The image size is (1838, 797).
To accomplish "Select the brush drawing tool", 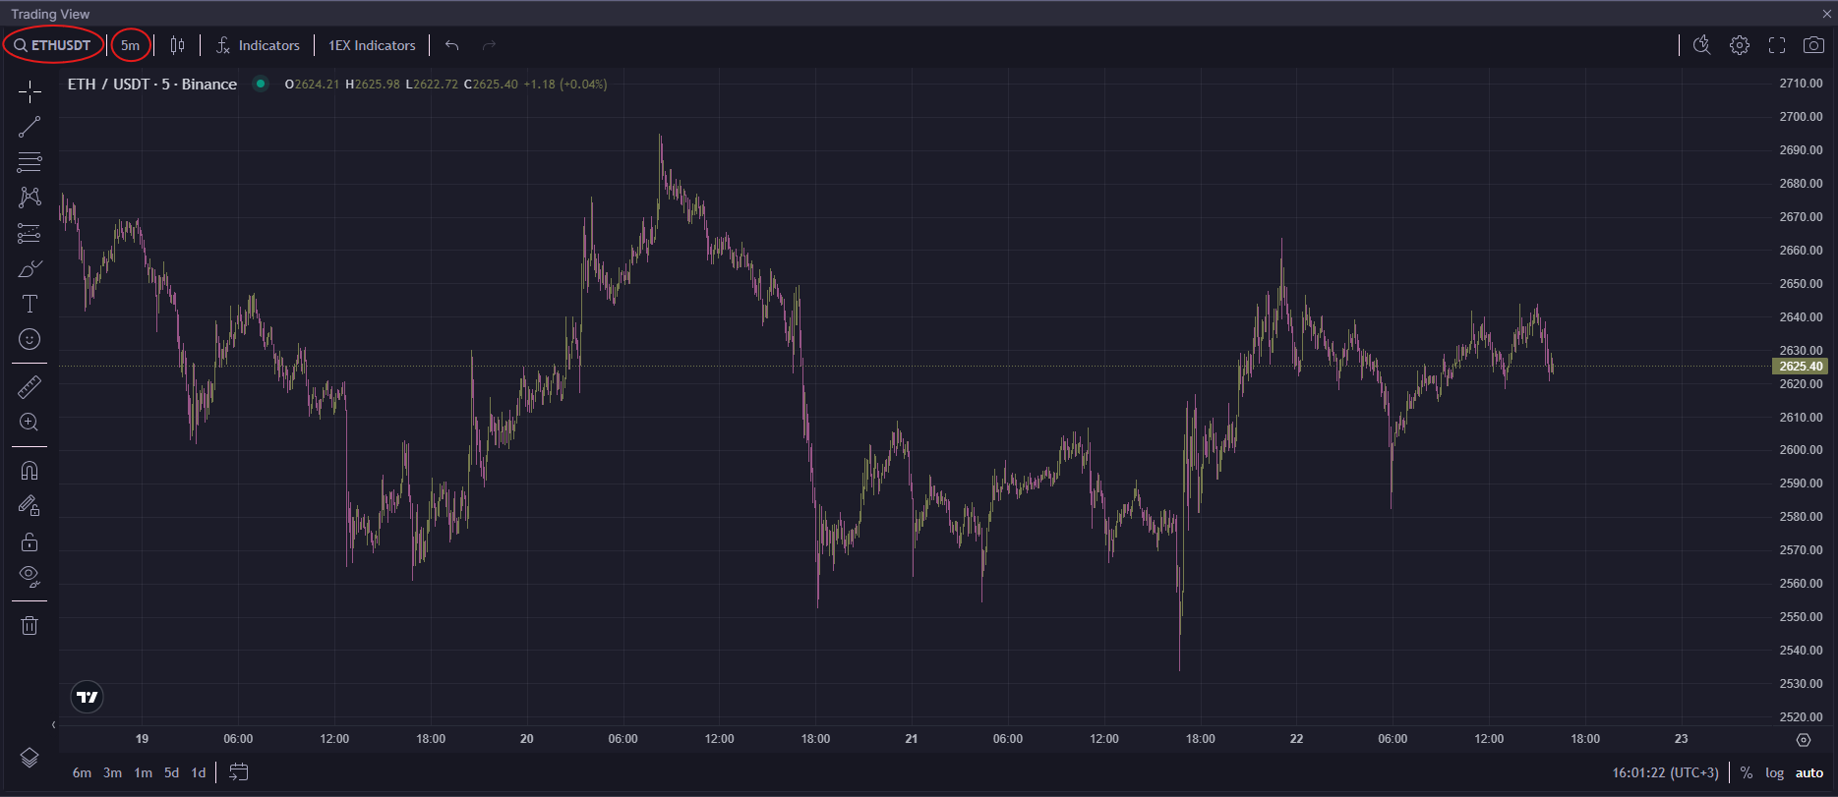I will click(x=30, y=269).
